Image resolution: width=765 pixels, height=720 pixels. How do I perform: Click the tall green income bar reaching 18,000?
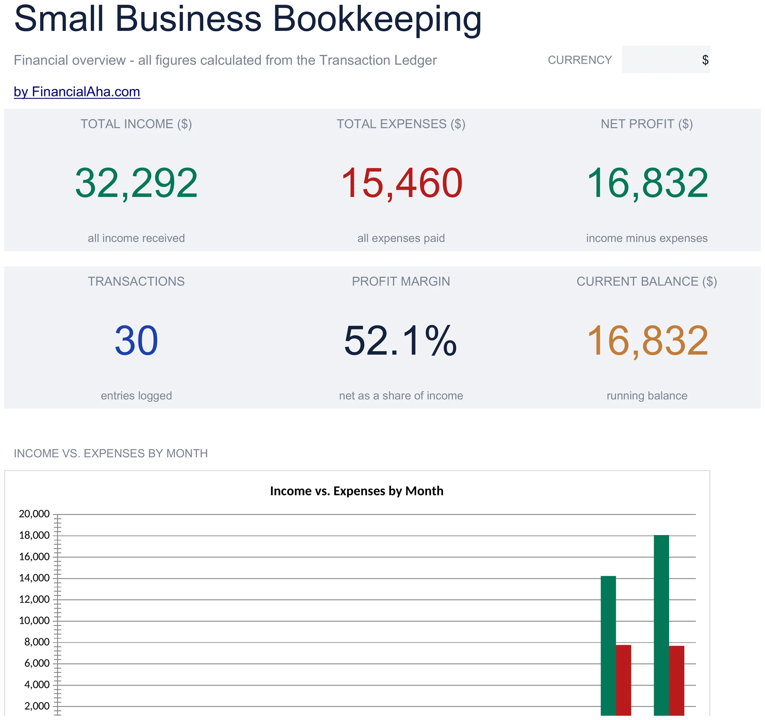(x=661, y=625)
